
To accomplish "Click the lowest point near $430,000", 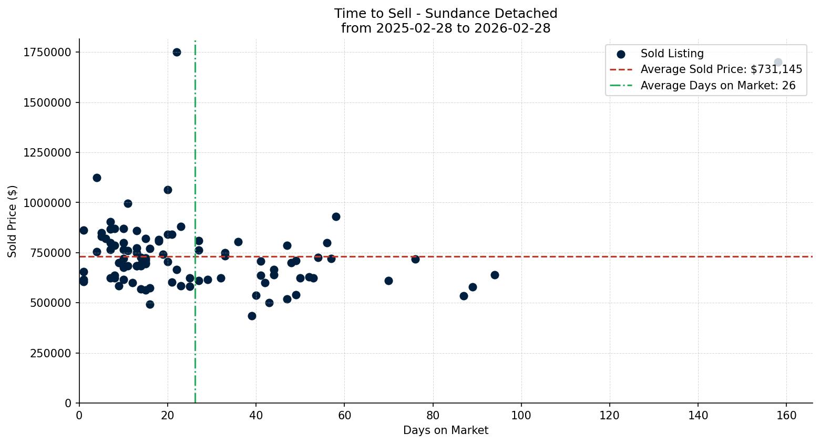I will pos(252,316).
